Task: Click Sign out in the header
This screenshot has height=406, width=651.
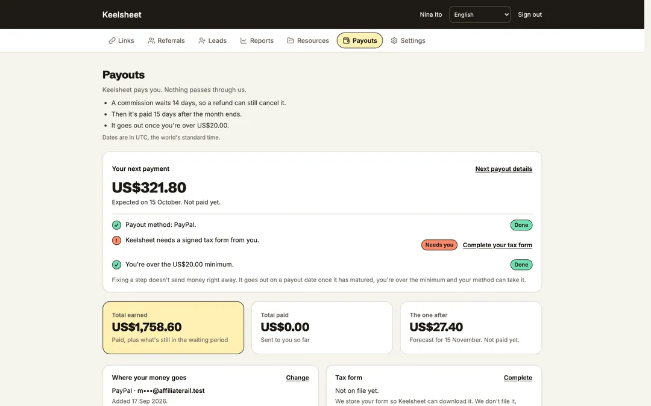Action: click(530, 14)
